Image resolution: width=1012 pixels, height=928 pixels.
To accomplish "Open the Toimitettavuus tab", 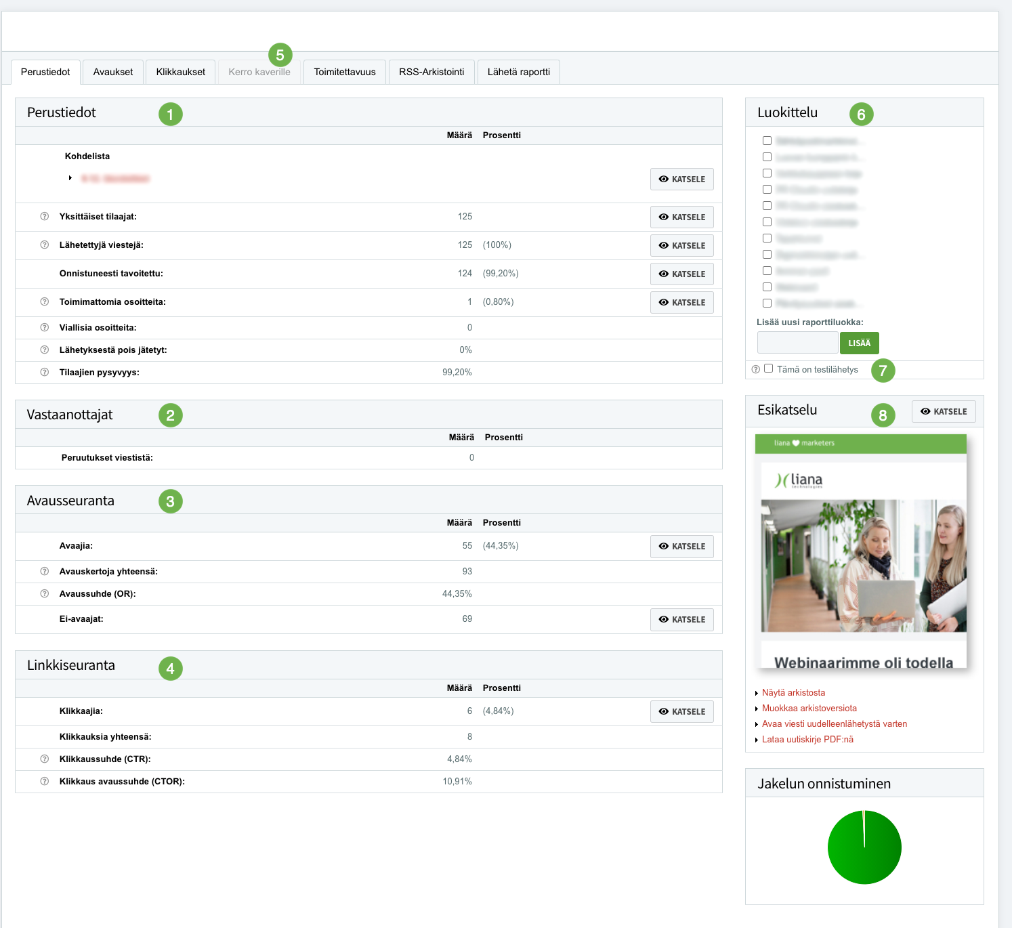I will tap(344, 72).
